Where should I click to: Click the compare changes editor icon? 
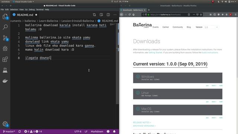94,15
